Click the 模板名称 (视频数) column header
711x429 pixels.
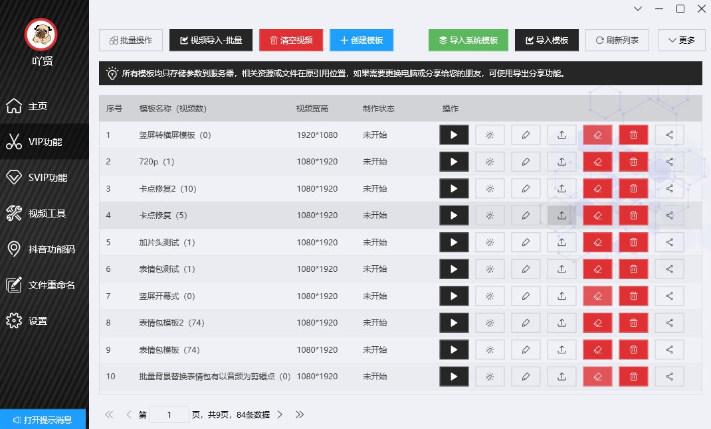pos(173,109)
